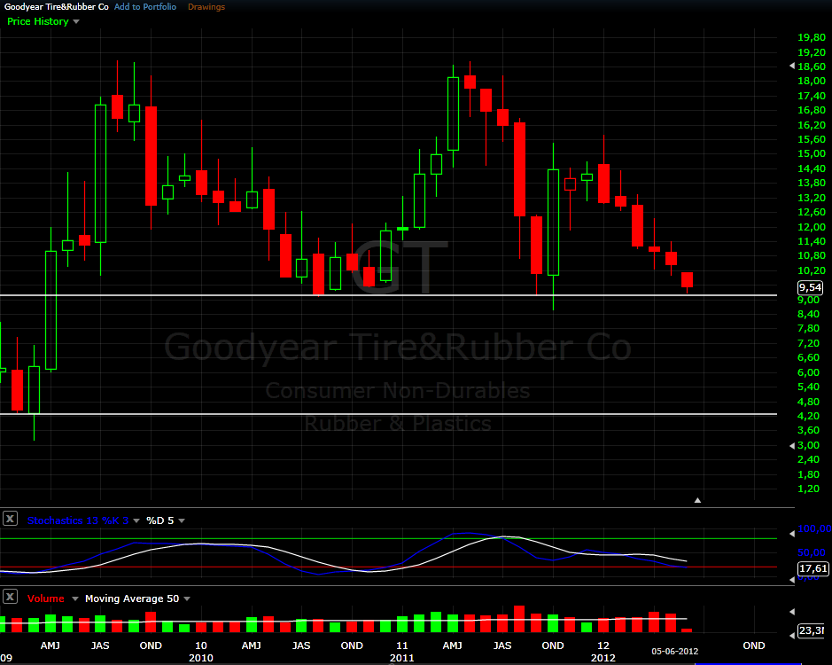Expand the %D 5 settings dropdown arrow

click(182, 521)
